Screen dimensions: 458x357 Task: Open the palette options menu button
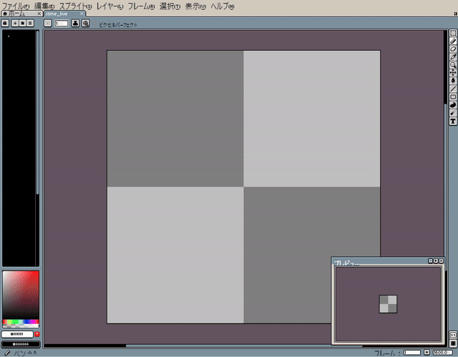click(x=30, y=23)
